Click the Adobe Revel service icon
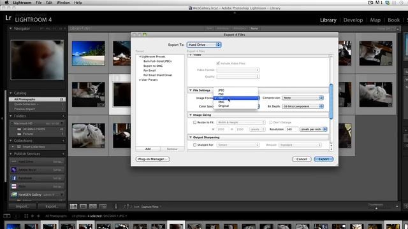The height and width of the screenshot is (229, 408). (14, 170)
